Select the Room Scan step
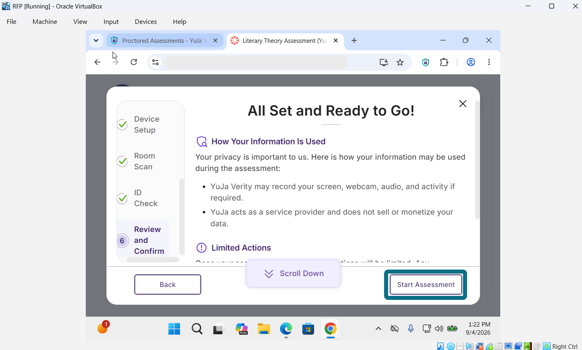This screenshot has width=582, height=350. pos(144,161)
